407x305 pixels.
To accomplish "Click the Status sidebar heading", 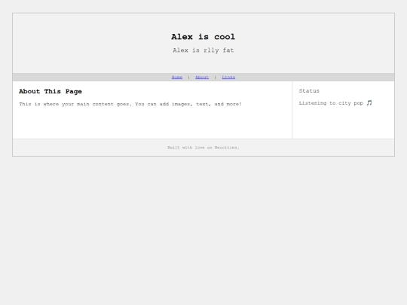I will (309, 91).
